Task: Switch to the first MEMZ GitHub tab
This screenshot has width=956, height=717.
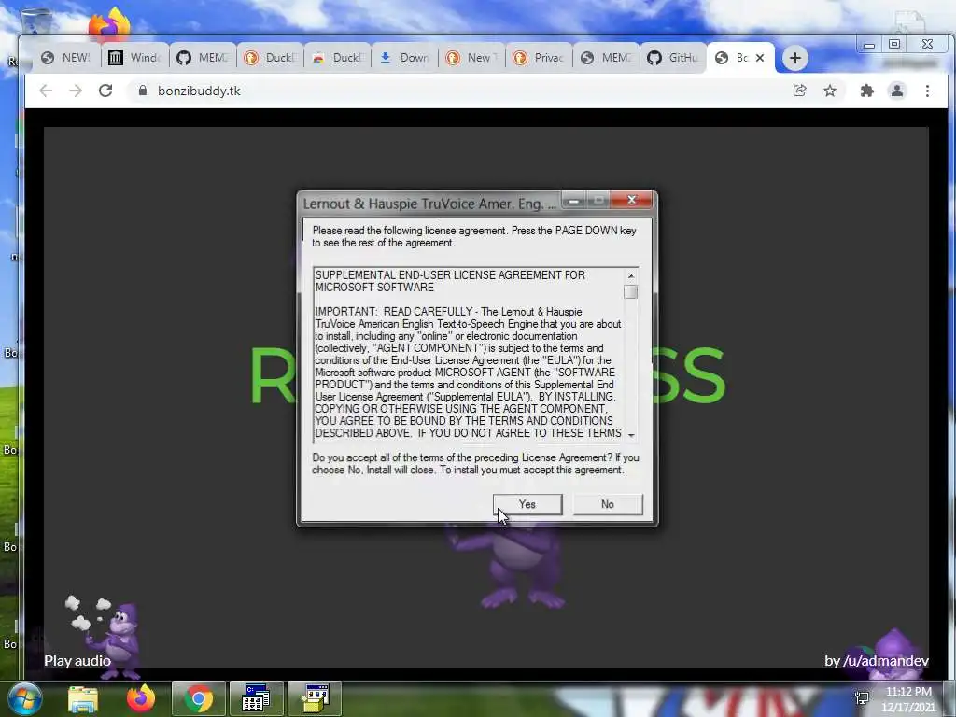Action: (202, 58)
